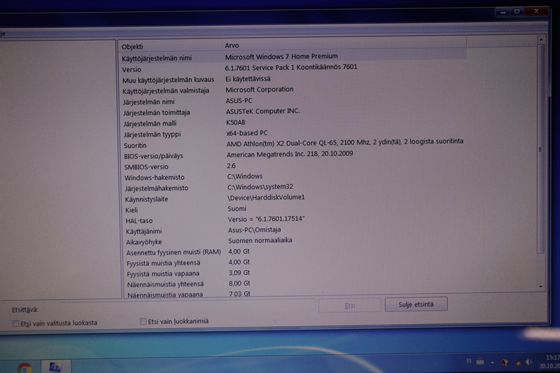Click the network status tray icon
Image resolution: width=560 pixels, height=373 pixels.
pos(517,362)
